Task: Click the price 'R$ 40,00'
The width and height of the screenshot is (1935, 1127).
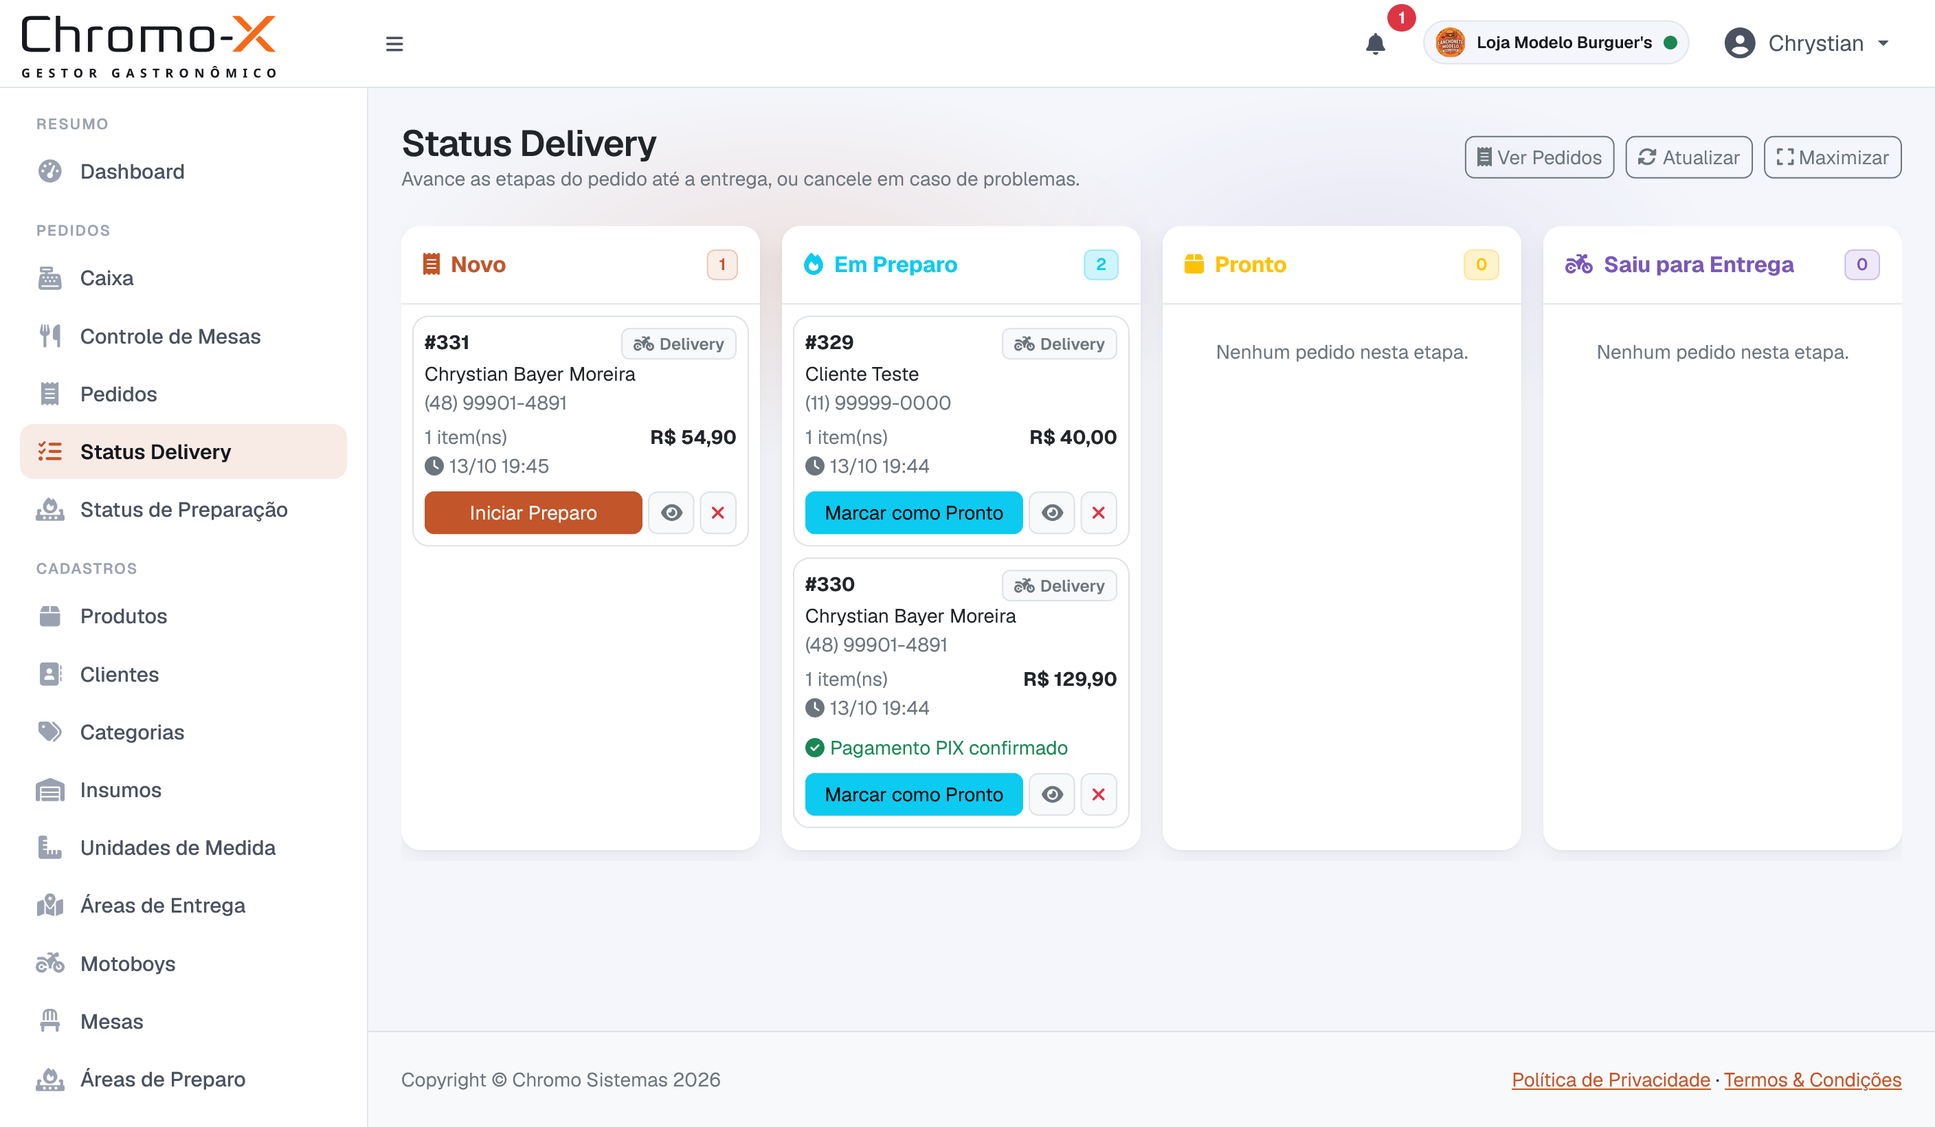Action: point(1073,437)
